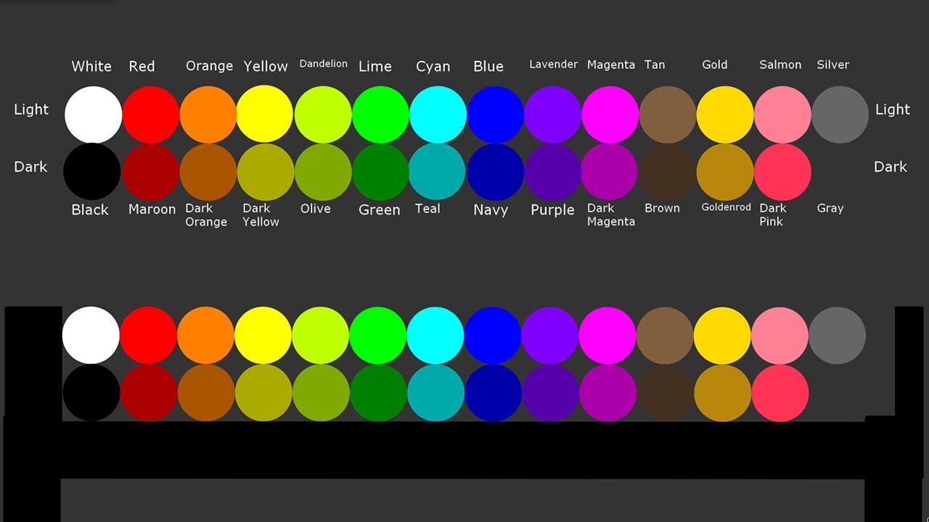Click the tan ball in the bottom tray
929x522 pixels.
pyautogui.click(x=665, y=335)
